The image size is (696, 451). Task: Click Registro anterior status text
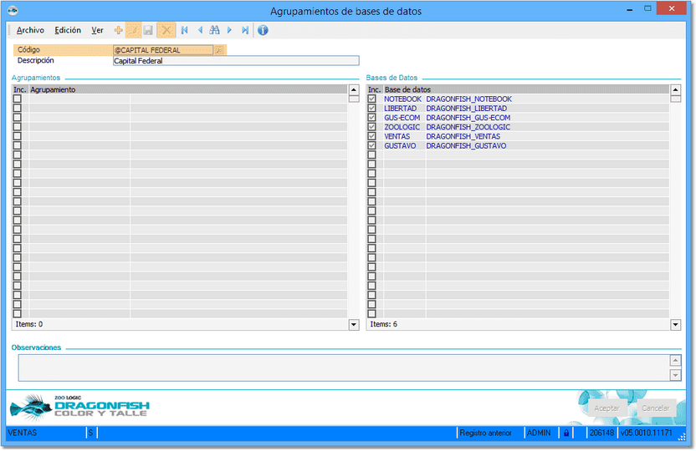pyautogui.click(x=485, y=433)
